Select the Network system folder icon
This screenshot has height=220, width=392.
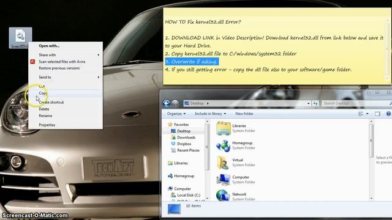tap(223, 196)
